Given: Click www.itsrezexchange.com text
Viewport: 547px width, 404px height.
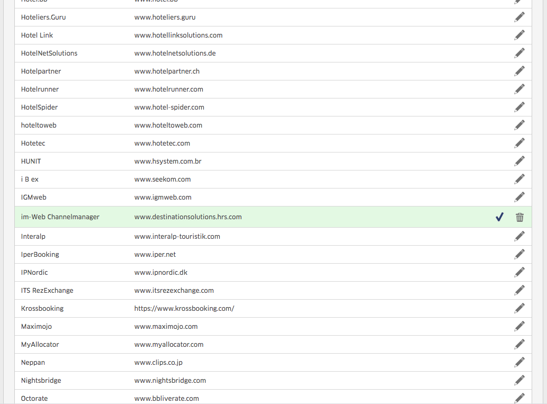Looking at the screenshot, I should coord(174,291).
